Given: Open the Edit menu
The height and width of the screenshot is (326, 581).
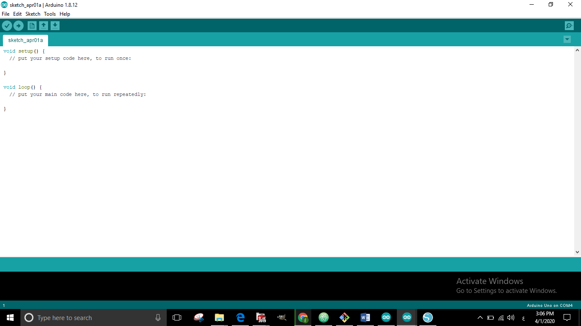Looking at the screenshot, I should pos(17,14).
